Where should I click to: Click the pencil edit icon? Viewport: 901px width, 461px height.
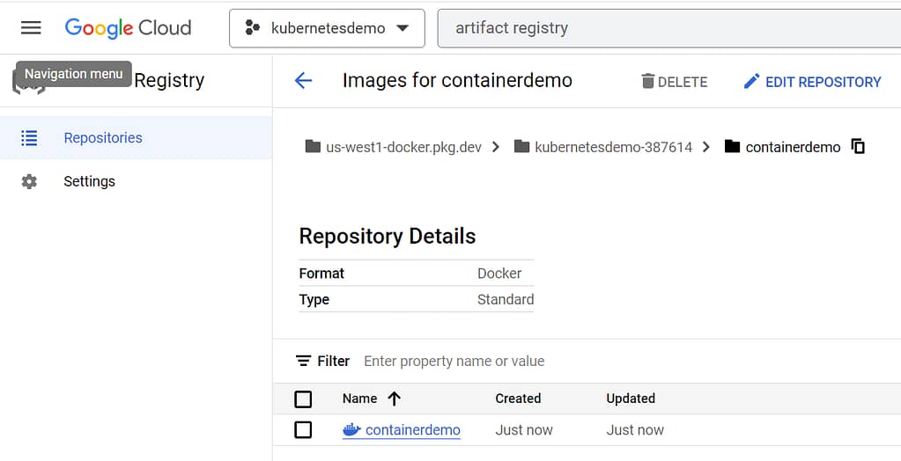point(751,81)
